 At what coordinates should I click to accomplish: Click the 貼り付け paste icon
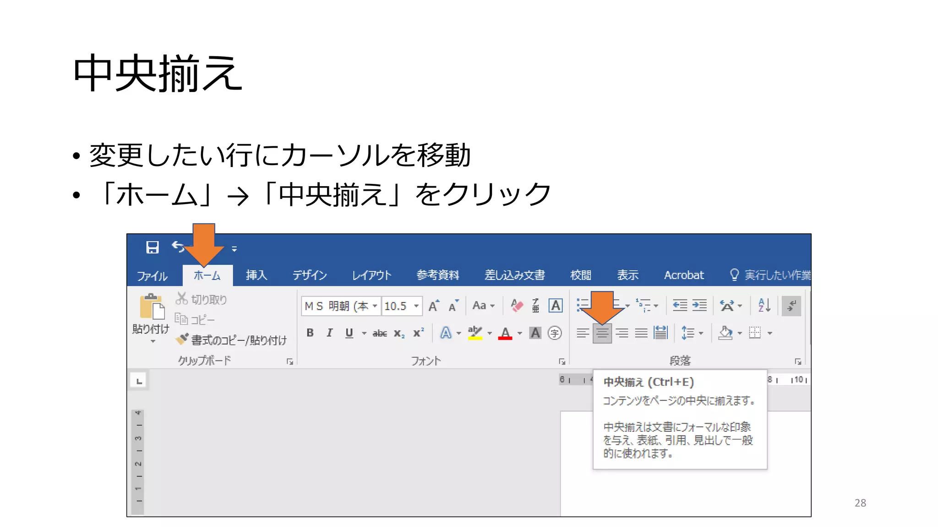click(152, 307)
